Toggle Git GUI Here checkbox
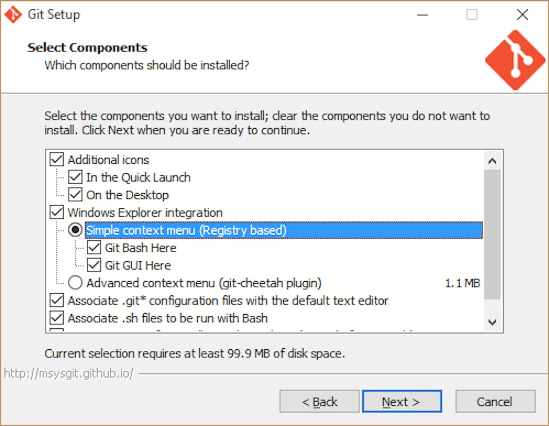The height and width of the screenshot is (426, 549). tap(94, 265)
